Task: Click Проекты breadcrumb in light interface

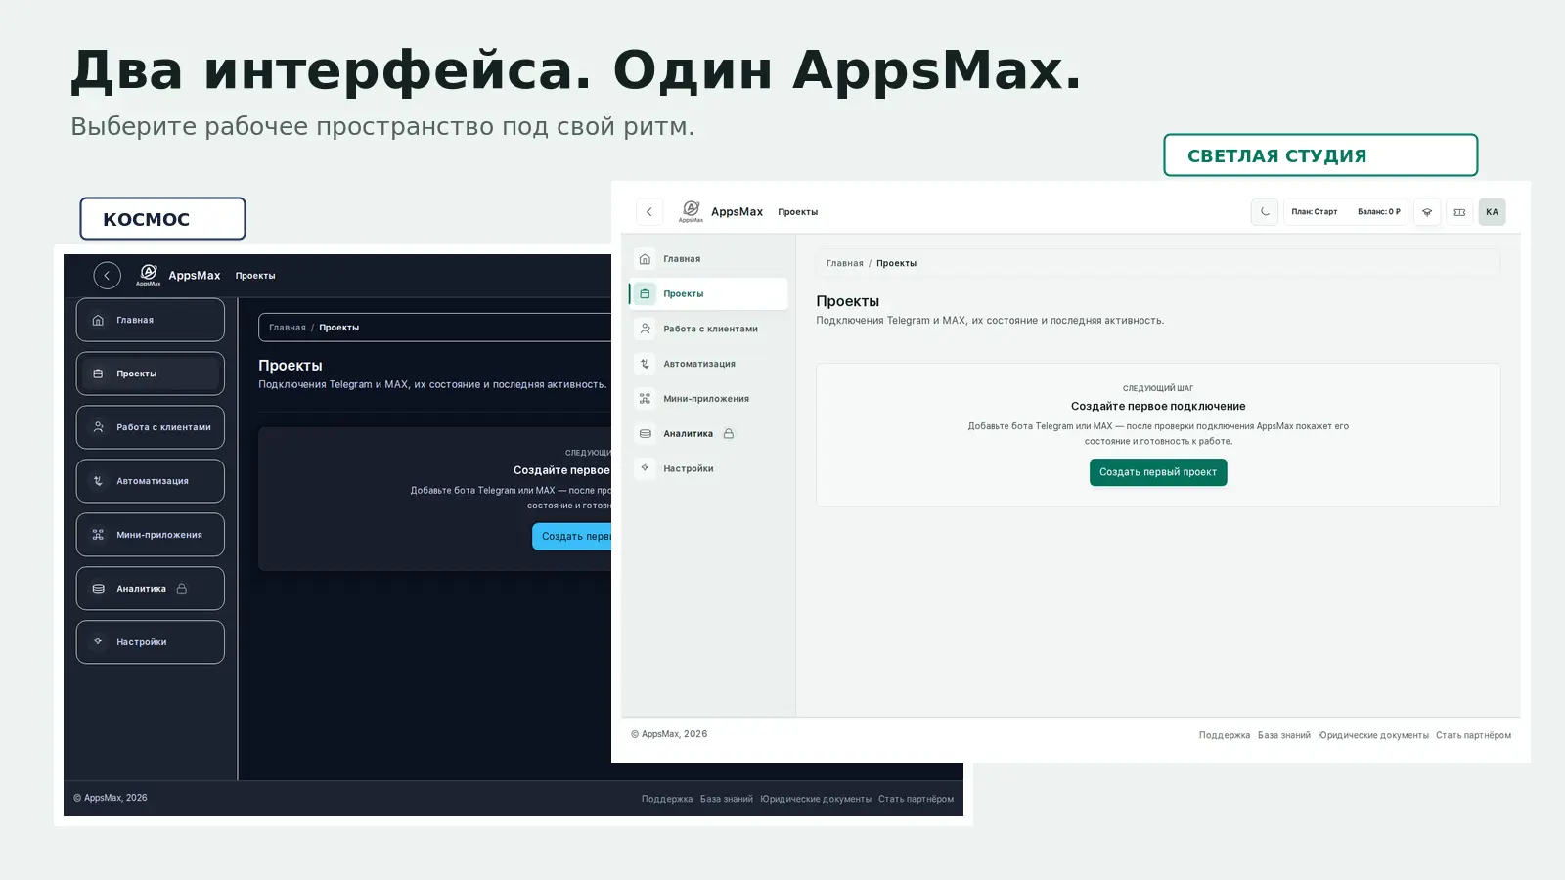Action: [x=897, y=263]
